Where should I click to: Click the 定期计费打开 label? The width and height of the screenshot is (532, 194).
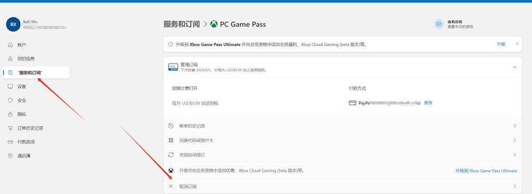tap(184, 88)
